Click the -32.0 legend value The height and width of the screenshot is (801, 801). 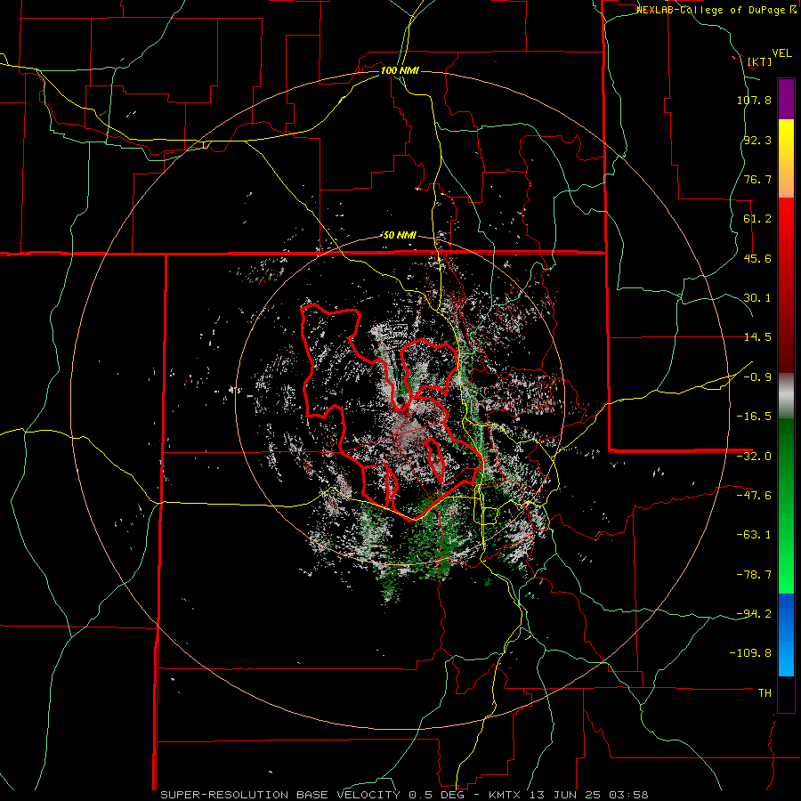(754, 457)
